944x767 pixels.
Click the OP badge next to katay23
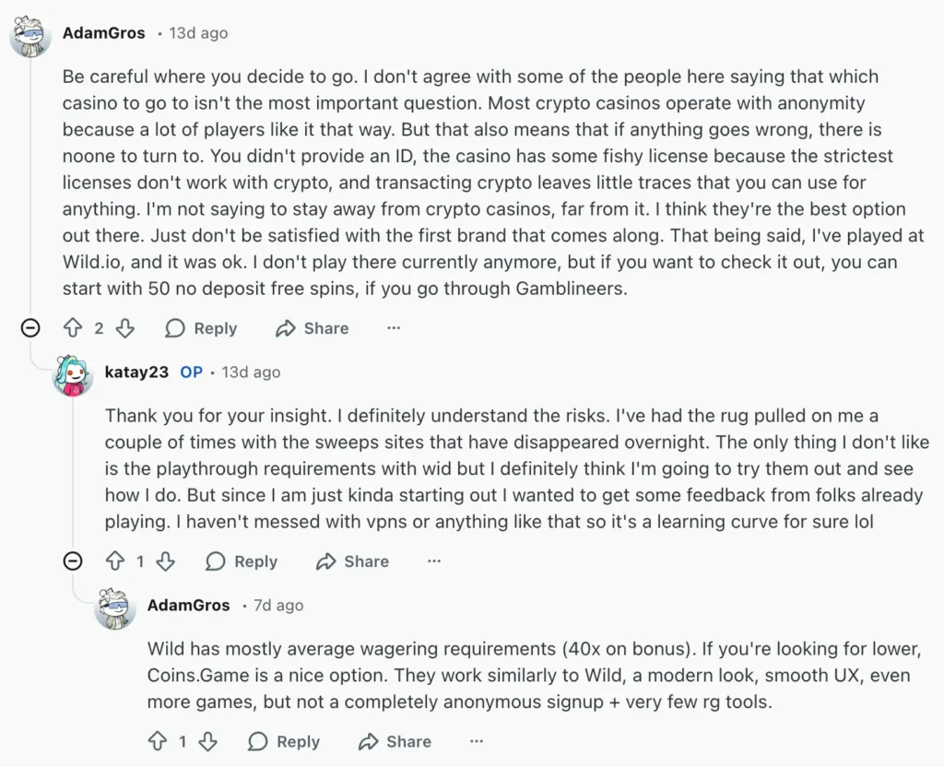pos(191,372)
